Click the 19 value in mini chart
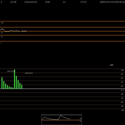Screen dimensions: 125x125 point(80,118)
